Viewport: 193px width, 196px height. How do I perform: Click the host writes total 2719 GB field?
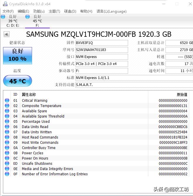pos(179,50)
